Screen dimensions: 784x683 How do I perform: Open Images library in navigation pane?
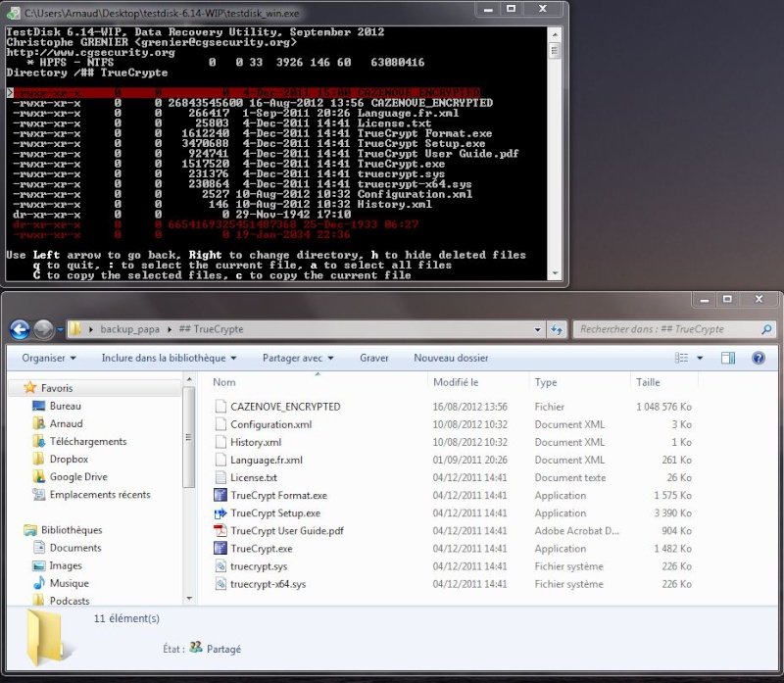pos(66,565)
